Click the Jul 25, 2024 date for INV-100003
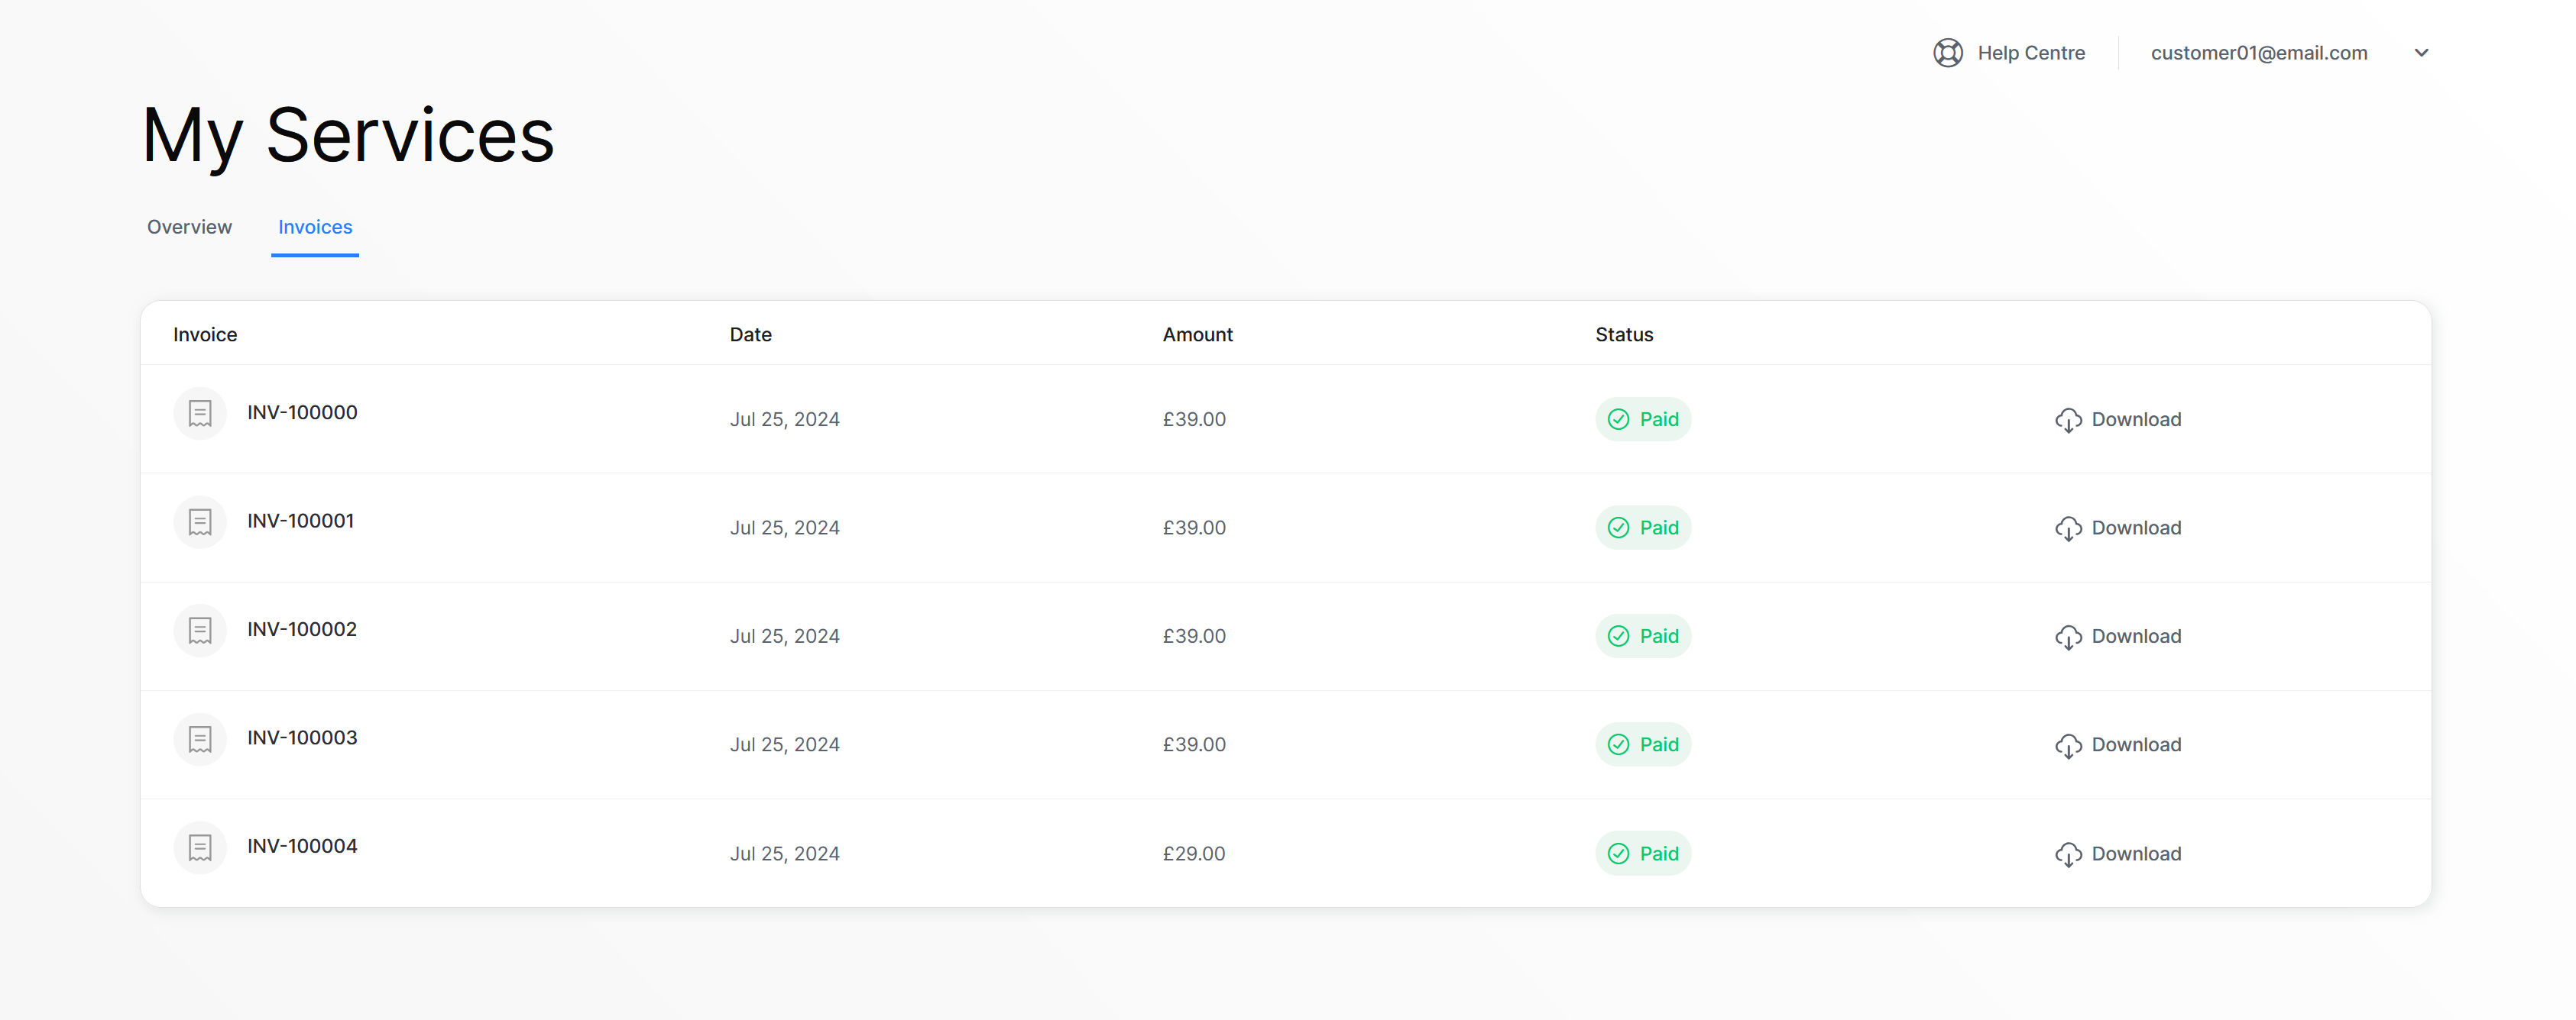This screenshot has height=1020, width=2576. click(x=784, y=744)
